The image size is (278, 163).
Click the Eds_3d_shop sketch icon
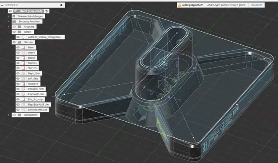23,100
